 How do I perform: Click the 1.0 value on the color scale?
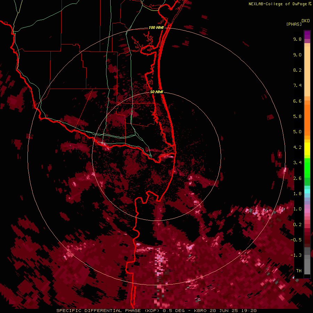(297, 209)
